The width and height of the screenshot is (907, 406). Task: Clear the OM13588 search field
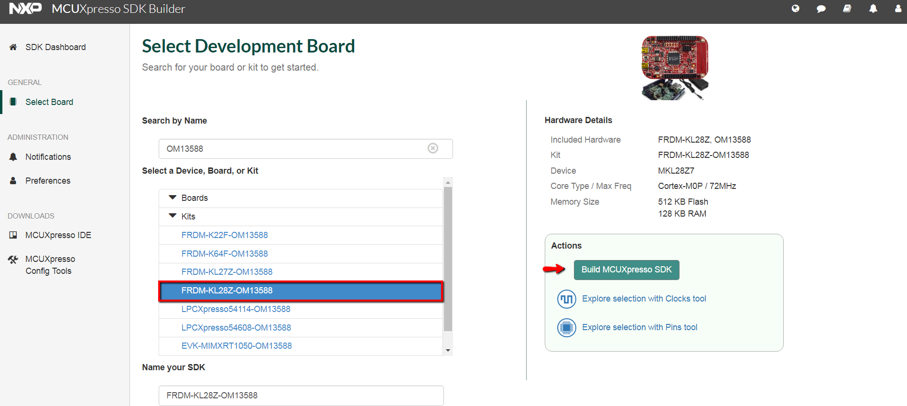[x=433, y=148]
